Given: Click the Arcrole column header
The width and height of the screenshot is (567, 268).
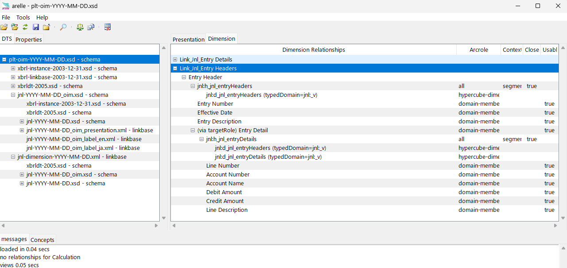Looking at the screenshot, I should [x=478, y=50].
